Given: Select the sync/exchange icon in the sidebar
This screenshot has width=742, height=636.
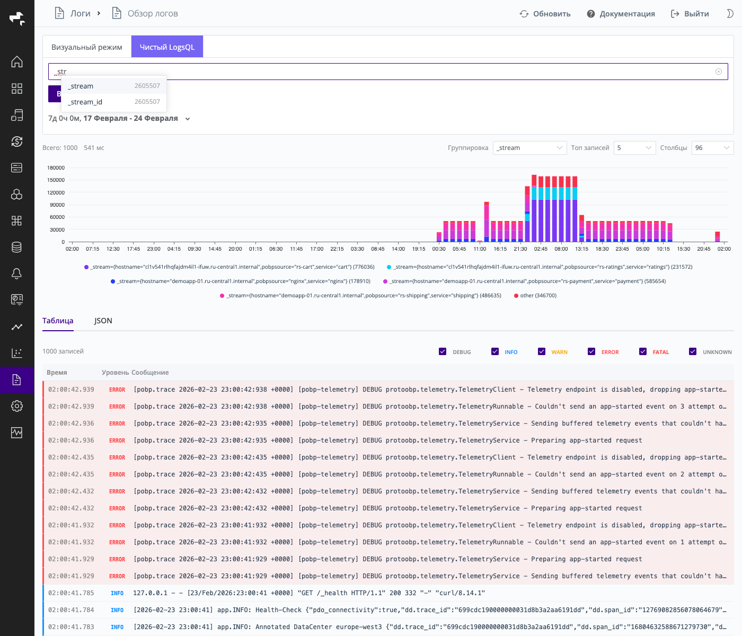Looking at the screenshot, I should coord(17,142).
